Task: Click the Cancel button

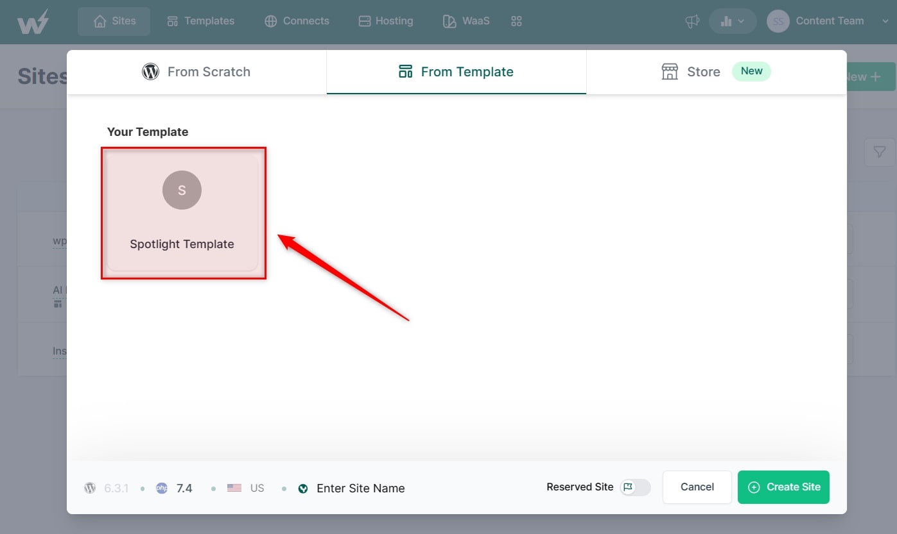Action: coord(697,487)
